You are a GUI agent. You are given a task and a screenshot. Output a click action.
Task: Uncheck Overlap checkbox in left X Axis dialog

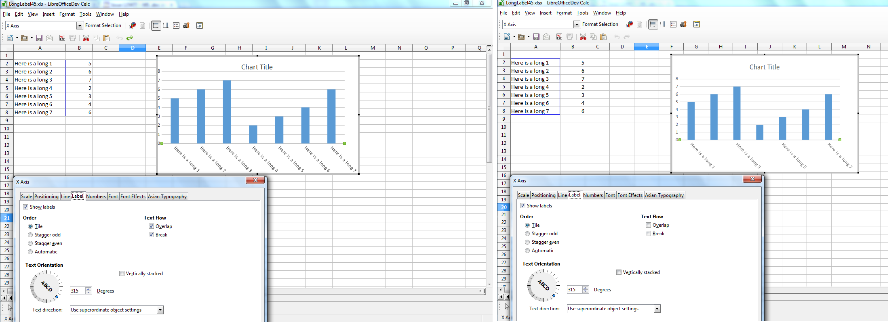[151, 226]
